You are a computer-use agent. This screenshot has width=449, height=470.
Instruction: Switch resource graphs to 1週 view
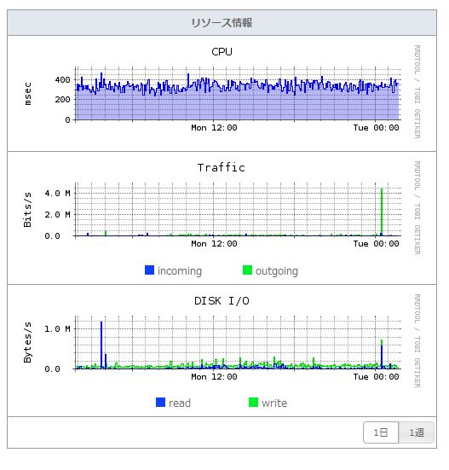(417, 432)
